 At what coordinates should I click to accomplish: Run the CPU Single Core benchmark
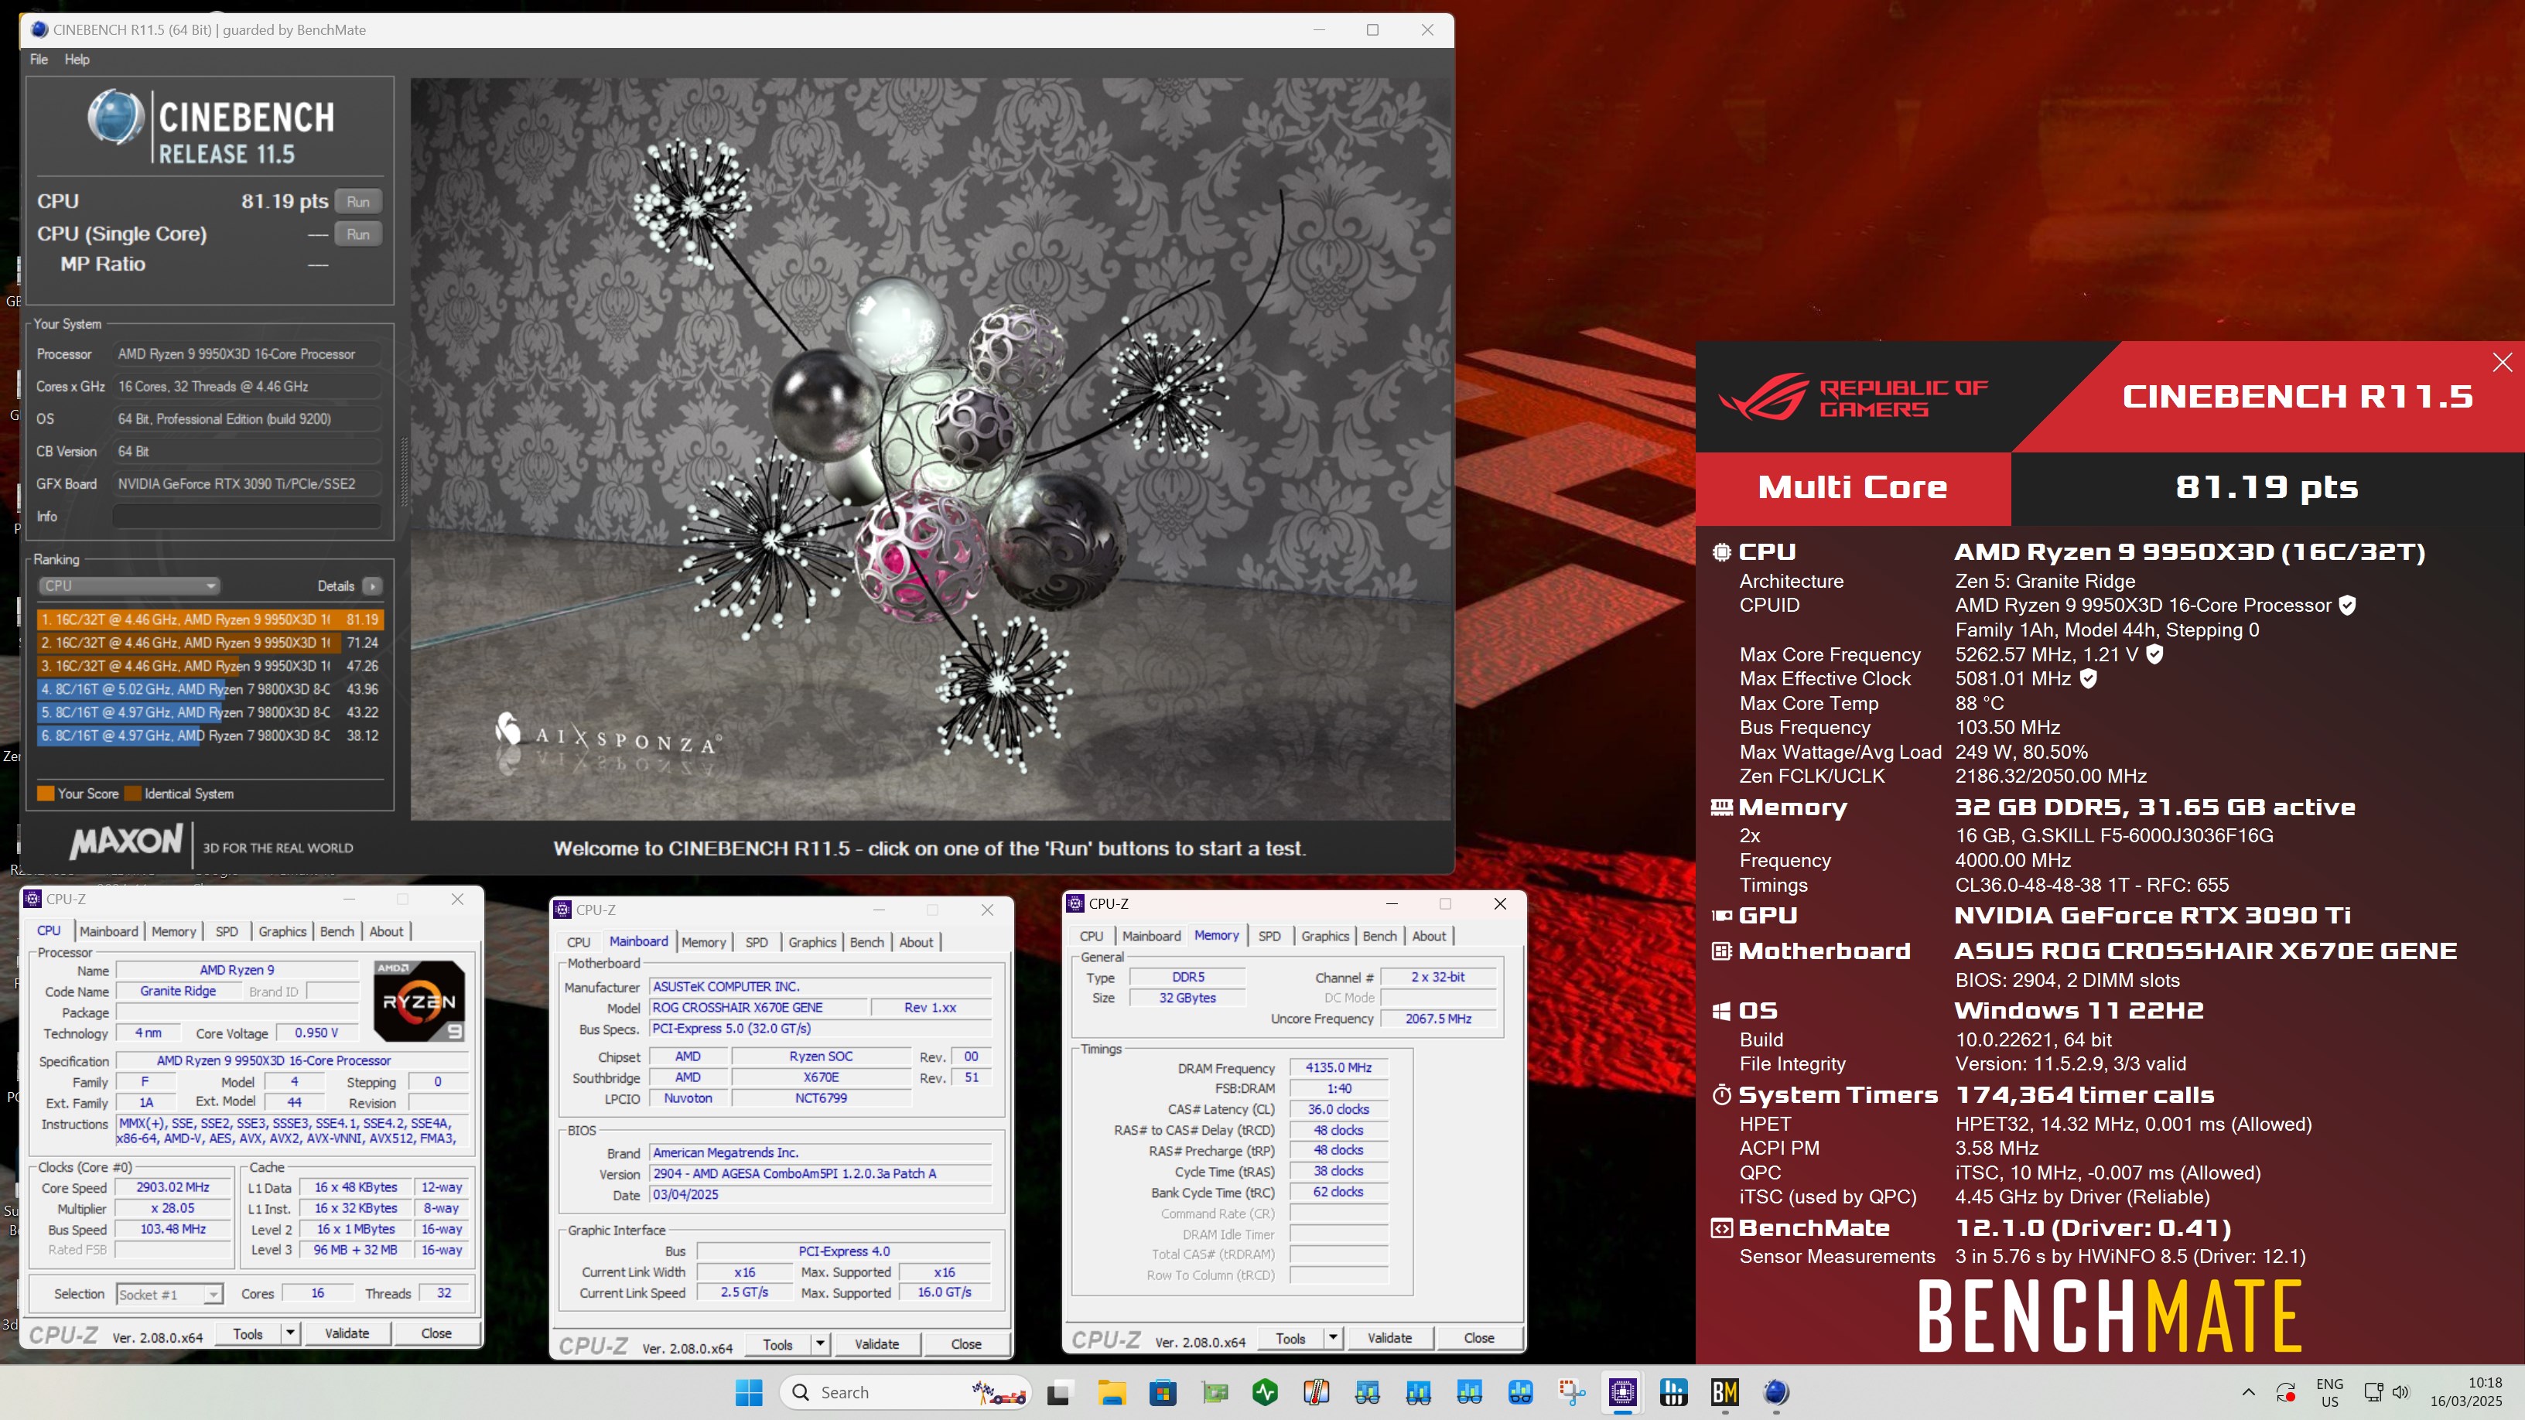click(357, 234)
